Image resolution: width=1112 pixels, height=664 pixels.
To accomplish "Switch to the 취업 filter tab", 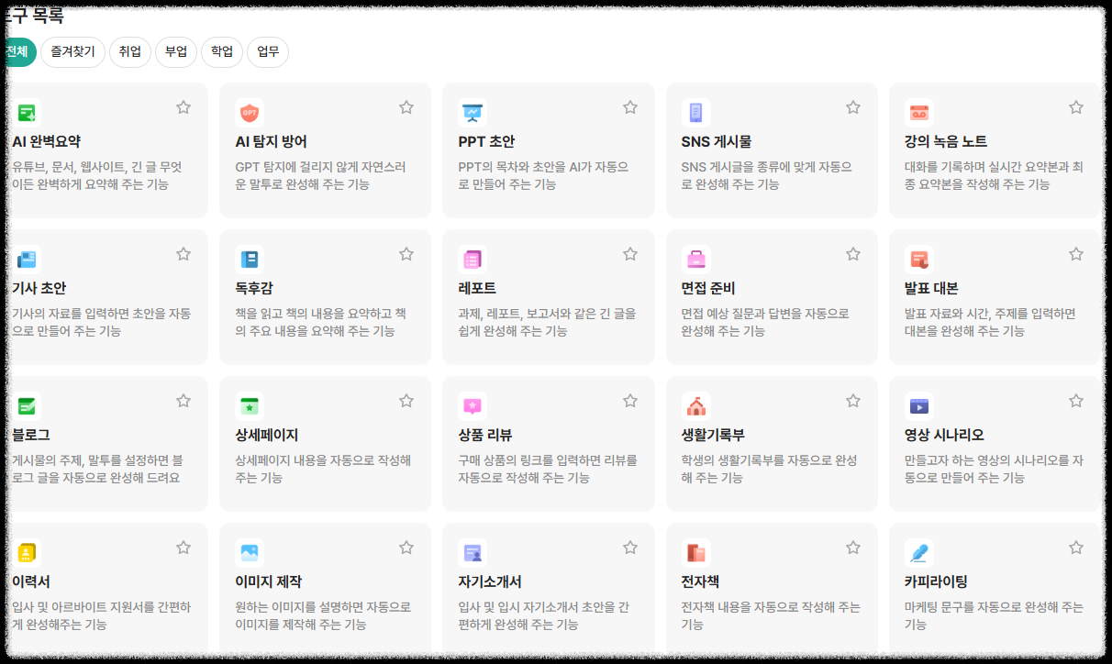I will [x=129, y=52].
